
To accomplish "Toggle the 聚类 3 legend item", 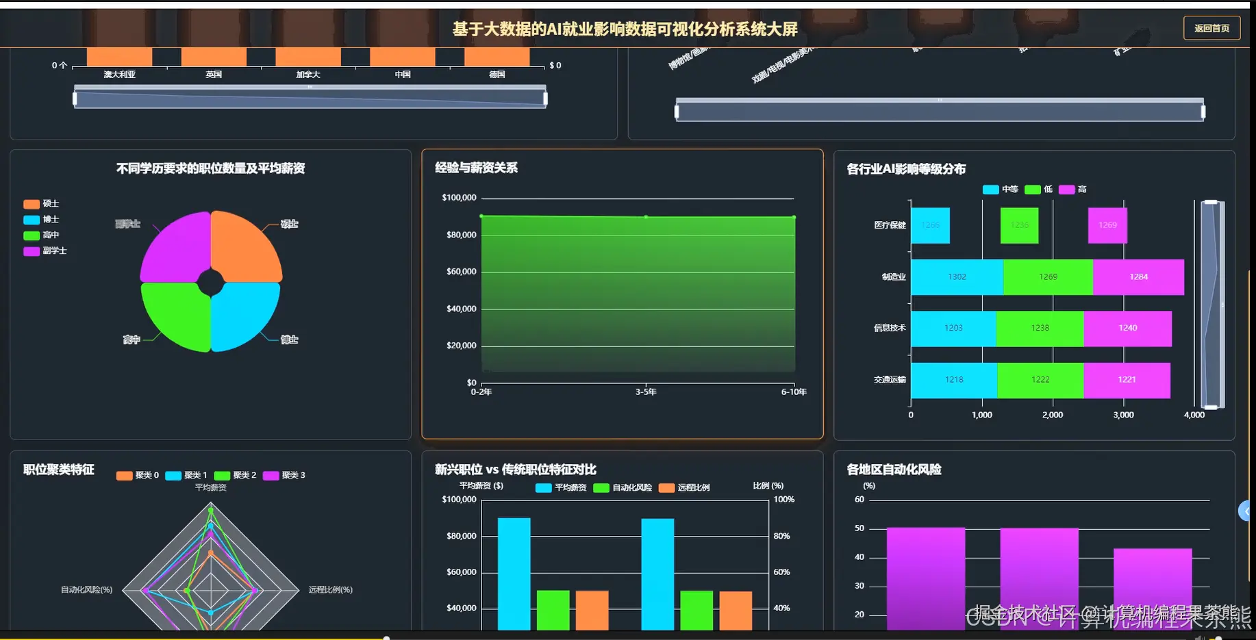I will pyautogui.click(x=284, y=475).
